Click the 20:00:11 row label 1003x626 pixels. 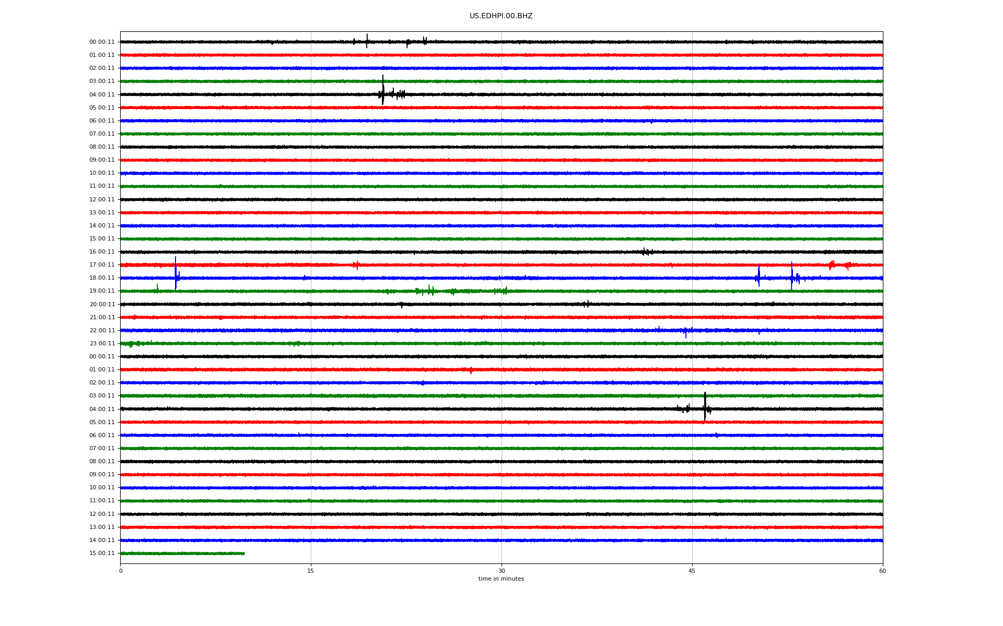[102, 304]
